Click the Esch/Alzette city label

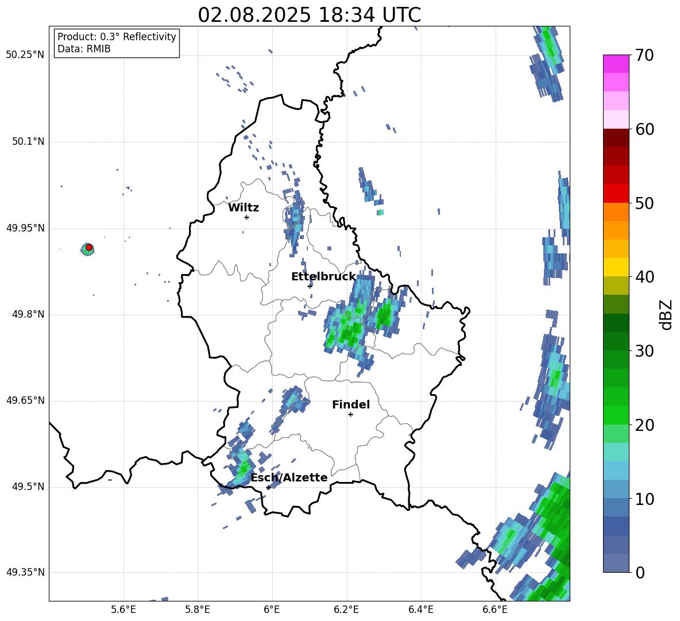(289, 478)
